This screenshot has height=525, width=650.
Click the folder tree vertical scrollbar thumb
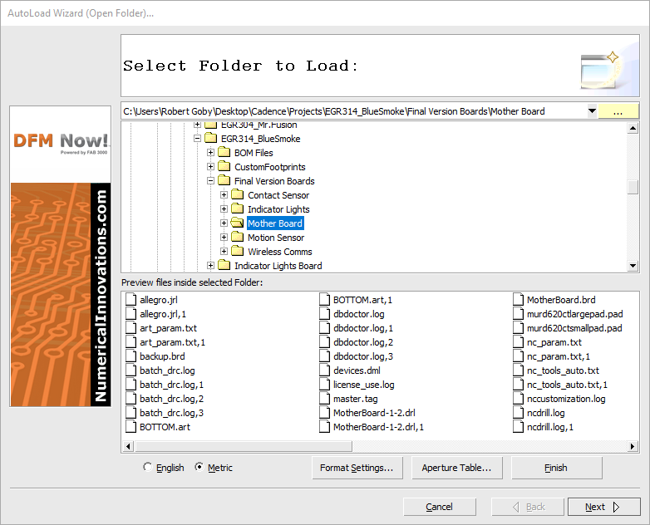(x=633, y=186)
